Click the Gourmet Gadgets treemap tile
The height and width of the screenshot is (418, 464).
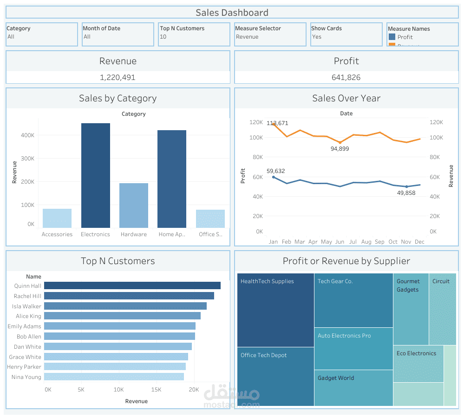coord(411,309)
